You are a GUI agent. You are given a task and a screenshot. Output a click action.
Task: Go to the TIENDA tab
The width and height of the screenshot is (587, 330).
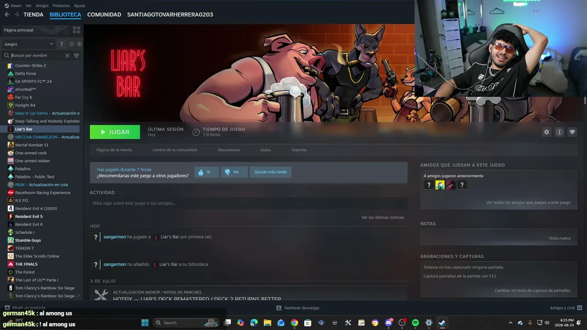pos(33,15)
